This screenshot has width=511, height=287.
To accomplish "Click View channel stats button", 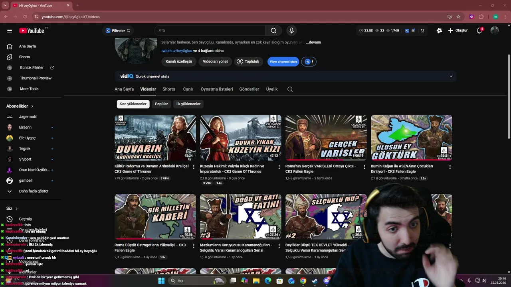I will click(x=283, y=62).
